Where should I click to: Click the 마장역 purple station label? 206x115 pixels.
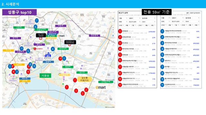[x=61, y=26]
